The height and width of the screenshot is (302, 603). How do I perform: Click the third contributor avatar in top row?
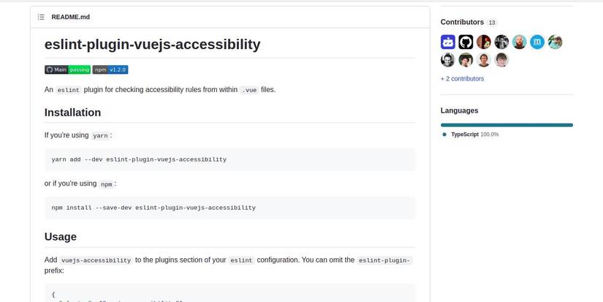[484, 42]
